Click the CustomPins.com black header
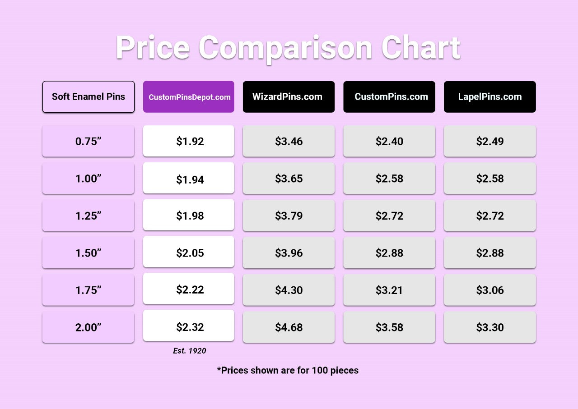The image size is (578, 409). (389, 97)
